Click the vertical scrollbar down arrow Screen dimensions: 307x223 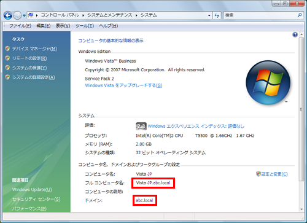(301, 209)
